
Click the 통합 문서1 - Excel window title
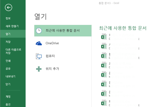[109, 3]
